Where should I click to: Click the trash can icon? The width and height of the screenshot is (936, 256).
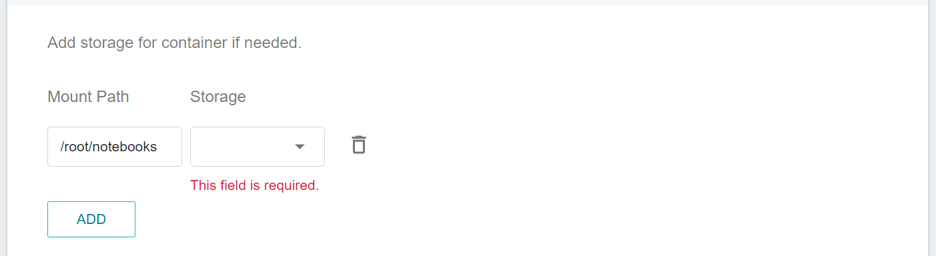359,145
